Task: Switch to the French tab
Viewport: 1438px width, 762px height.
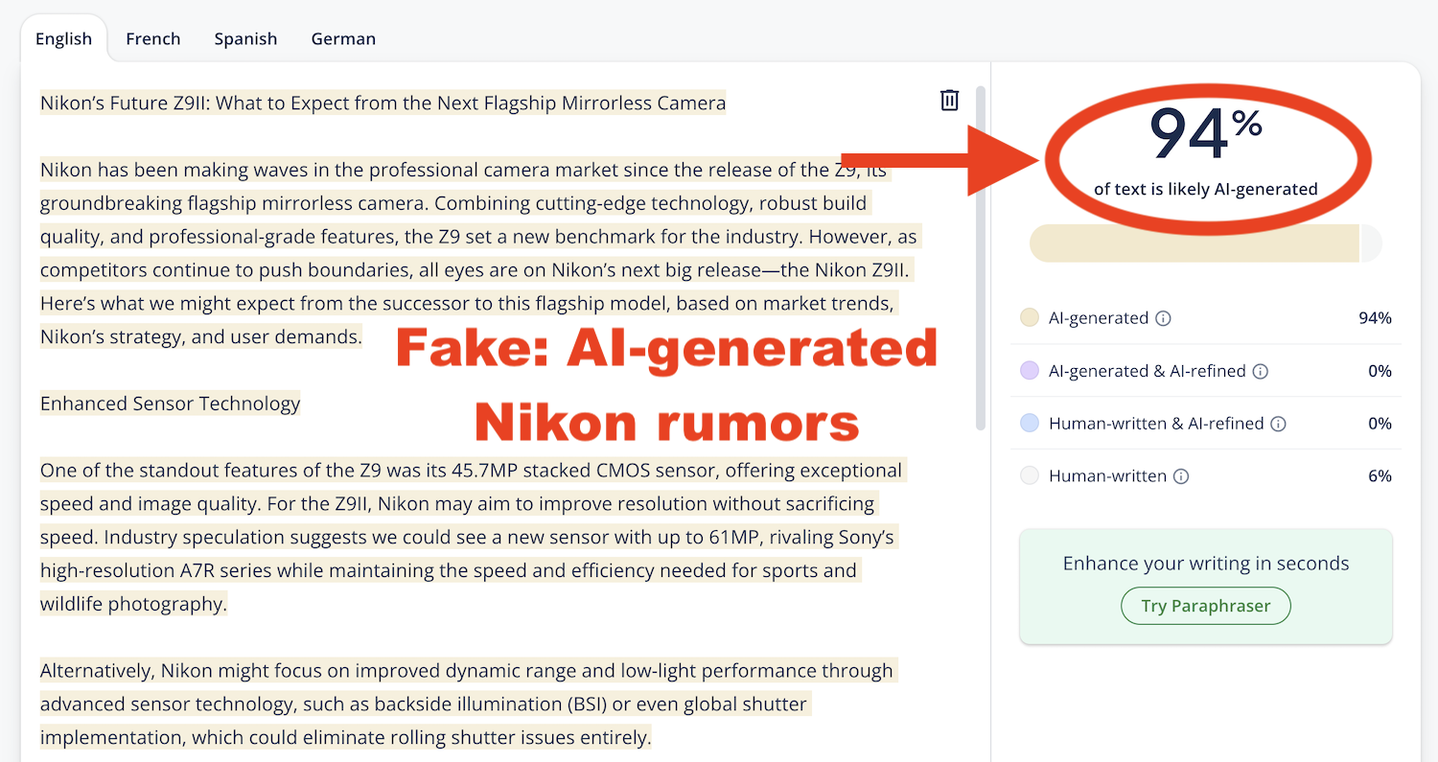Action: [153, 39]
